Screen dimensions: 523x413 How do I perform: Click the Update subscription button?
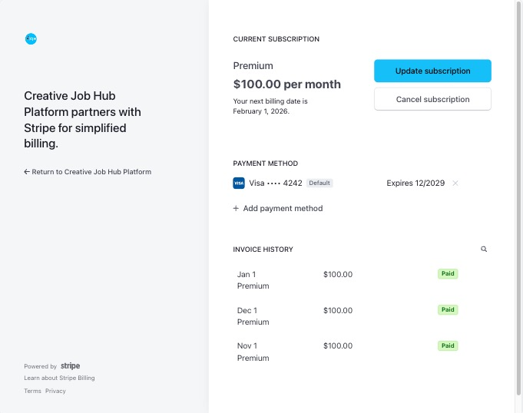(x=432, y=71)
